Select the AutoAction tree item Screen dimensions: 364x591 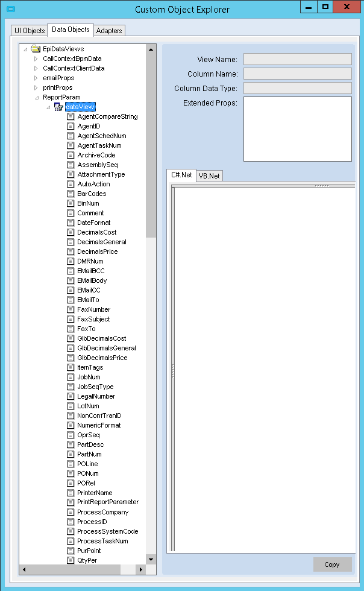[x=93, y=184]
